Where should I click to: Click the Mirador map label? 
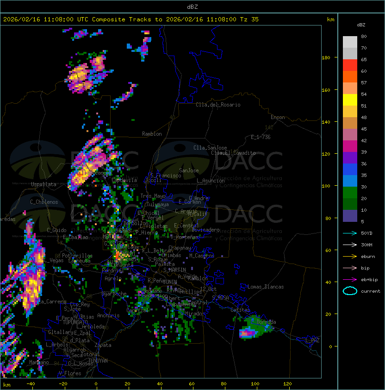click(195, 314)
